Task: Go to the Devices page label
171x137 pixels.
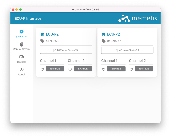Action: pyautogui.click(x=22, y=62)
